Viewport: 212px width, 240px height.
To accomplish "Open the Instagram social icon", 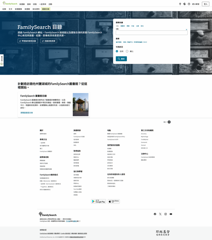I will tap(166, 214).
